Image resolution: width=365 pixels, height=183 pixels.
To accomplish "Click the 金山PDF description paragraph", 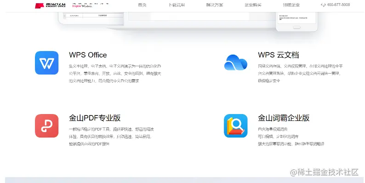I will [111, 137].
